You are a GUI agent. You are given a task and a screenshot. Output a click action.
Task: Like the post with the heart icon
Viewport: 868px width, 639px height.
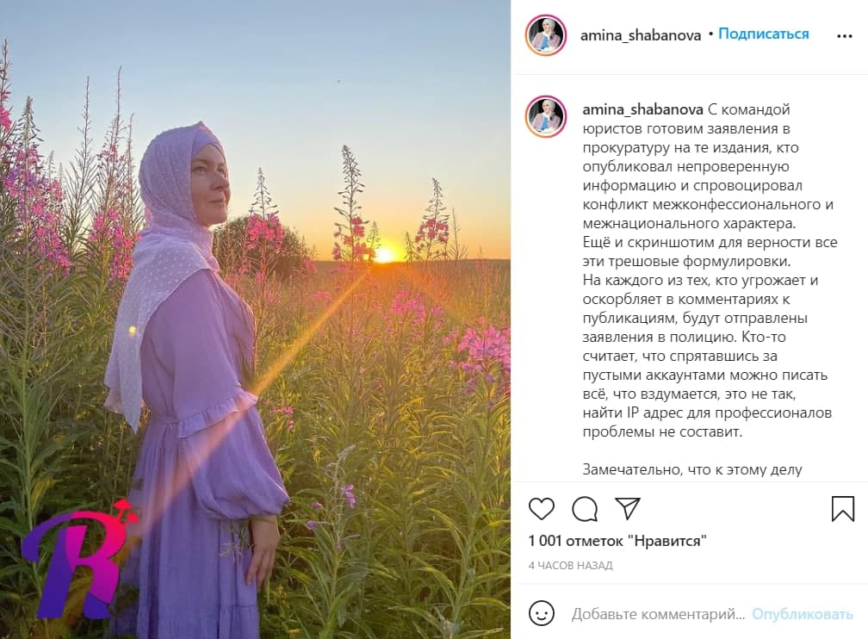click(542, 508)
